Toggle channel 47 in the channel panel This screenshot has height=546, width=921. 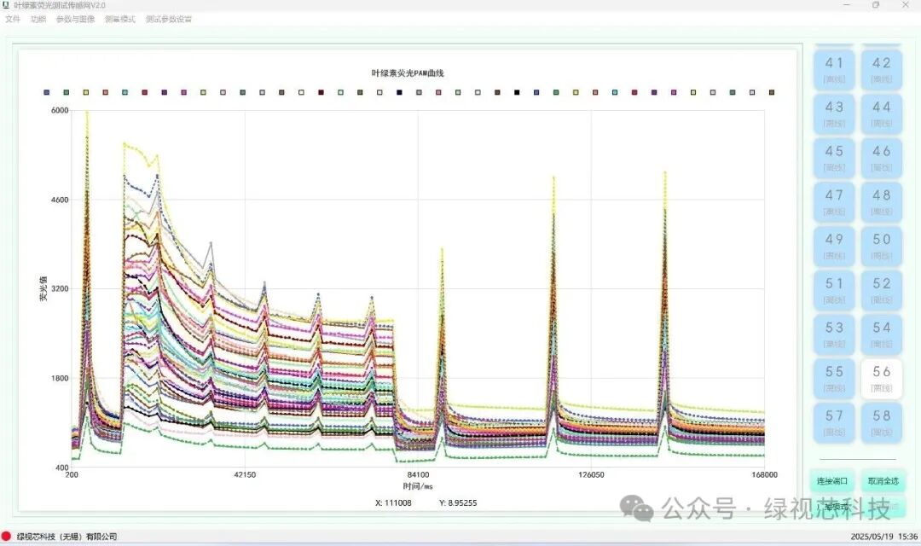point(833,201)
